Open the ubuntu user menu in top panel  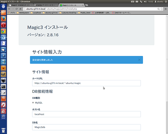pyautogui.click(x=159, y=2)
